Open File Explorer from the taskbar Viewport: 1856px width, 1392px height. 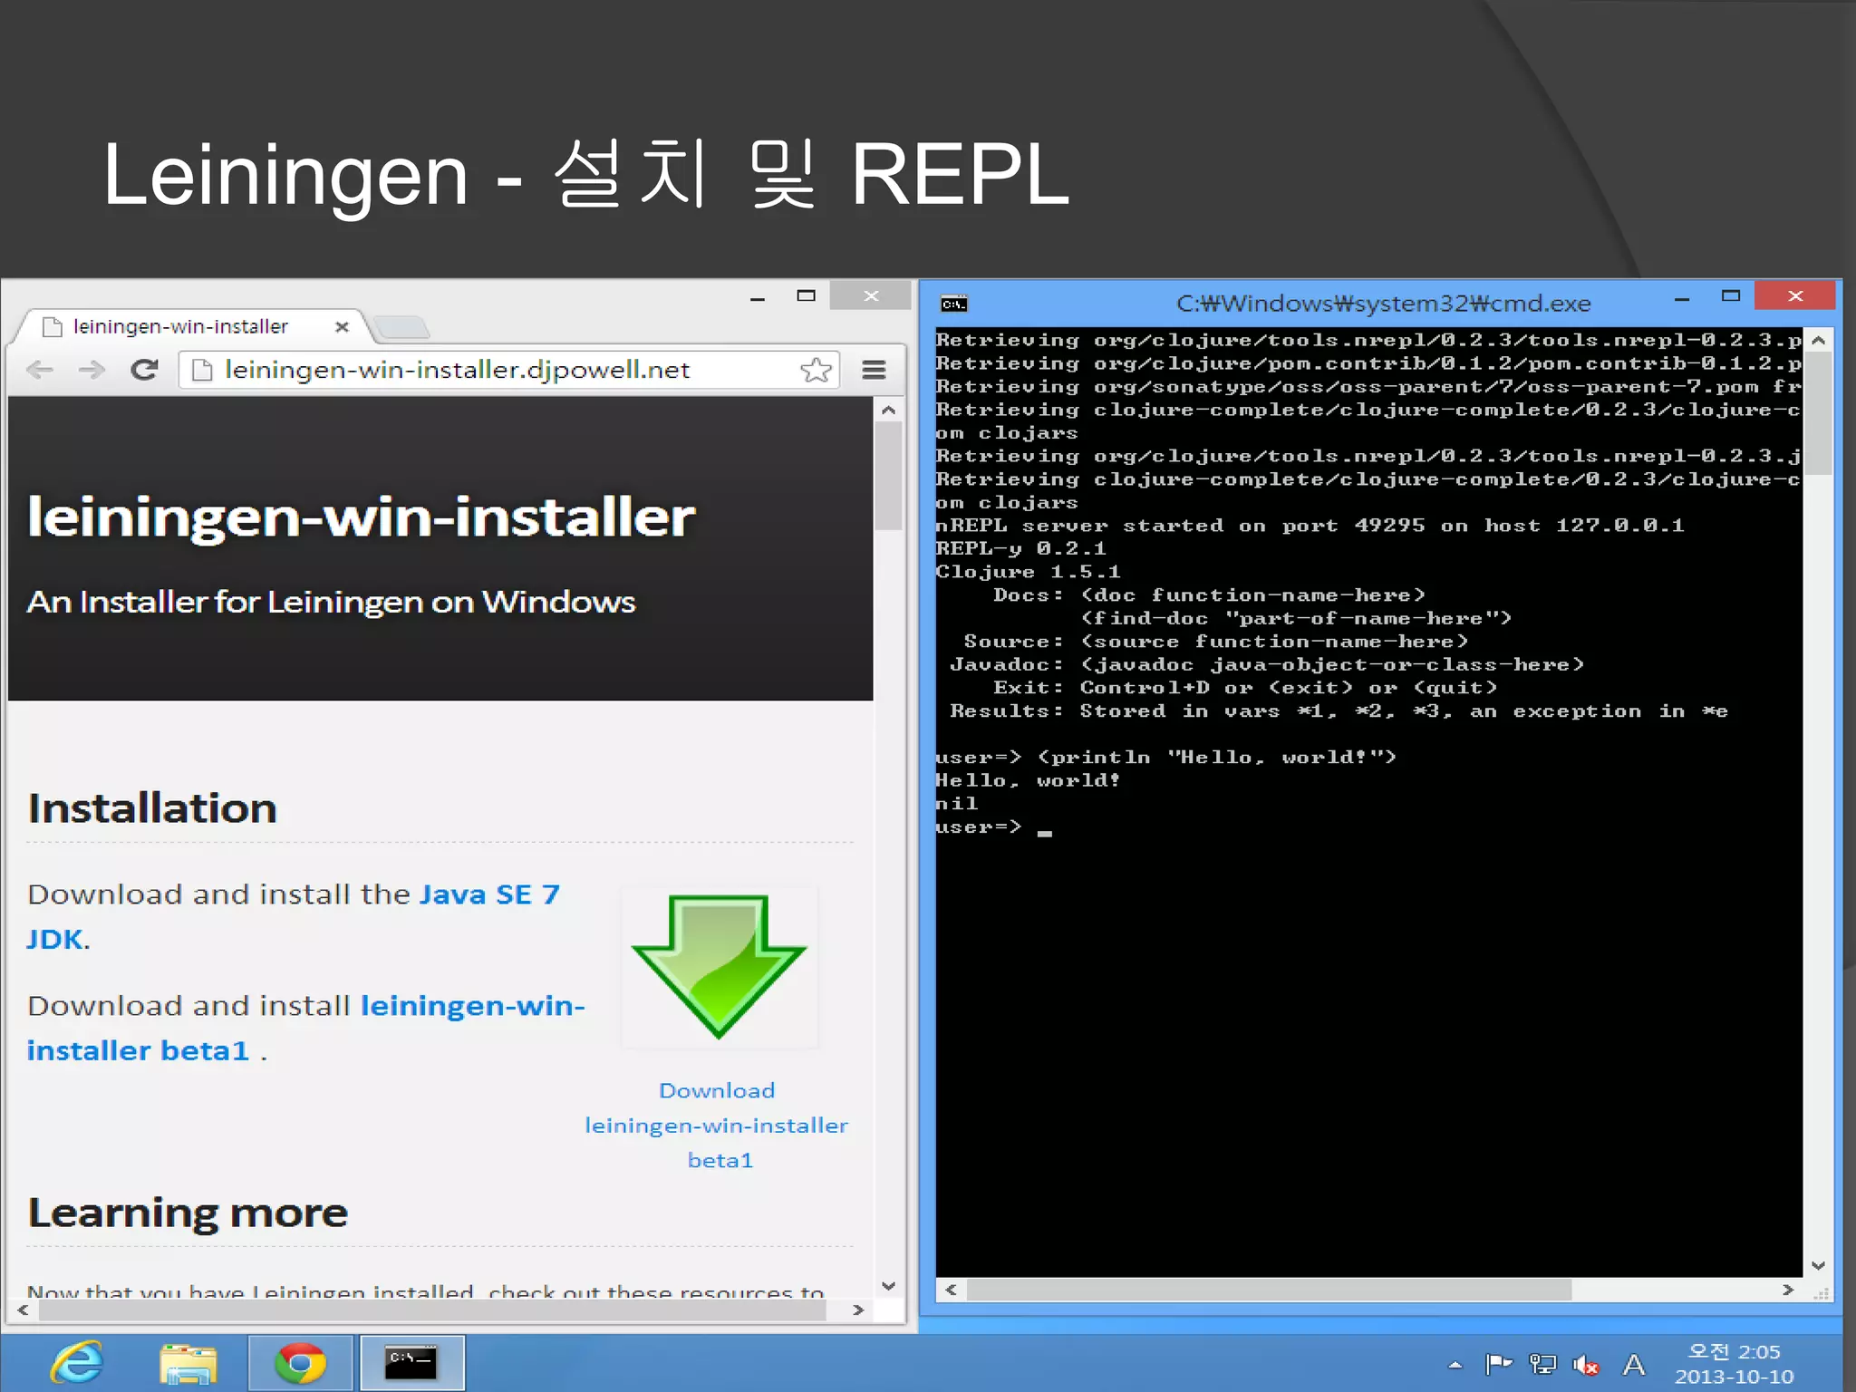tap(188, 1362)
